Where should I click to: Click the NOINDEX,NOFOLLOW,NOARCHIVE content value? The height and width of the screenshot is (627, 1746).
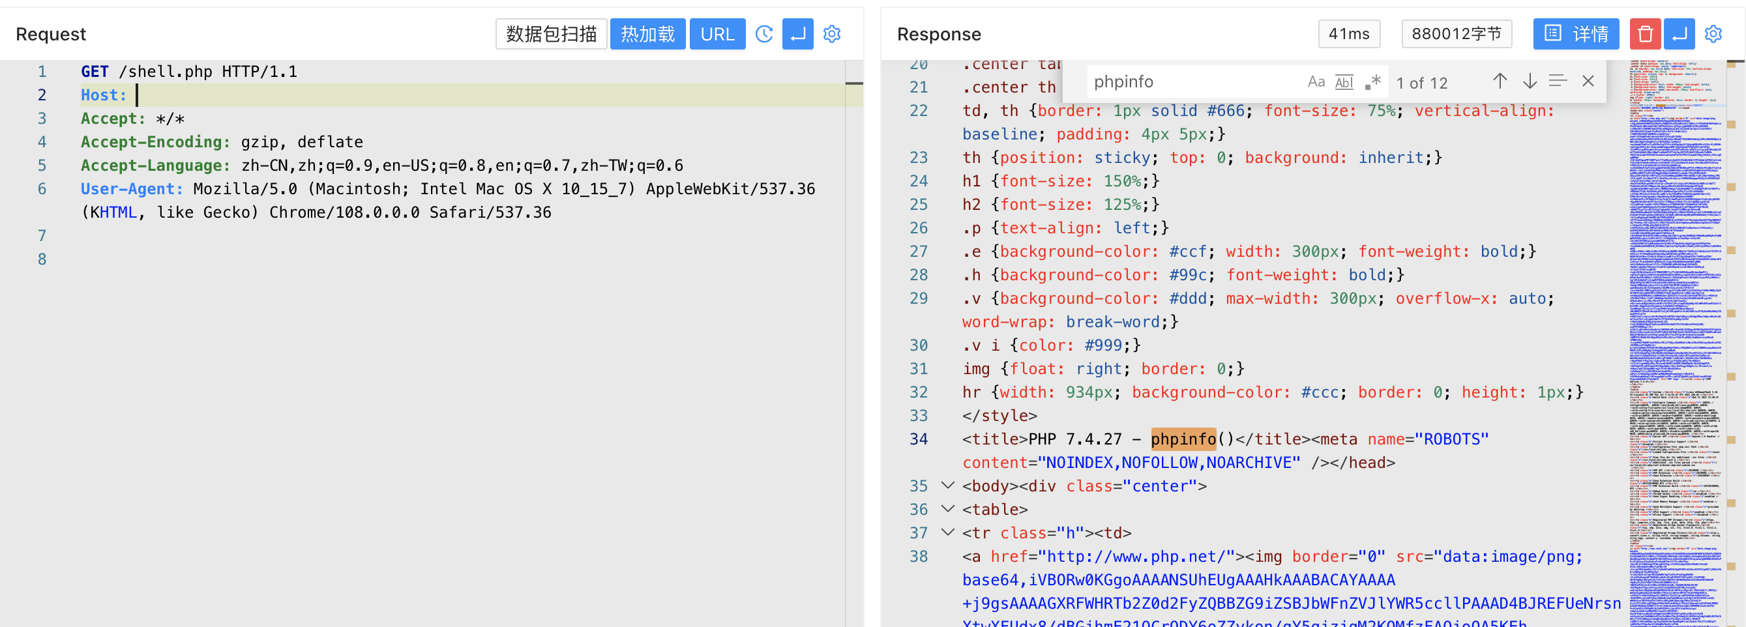1168,462
